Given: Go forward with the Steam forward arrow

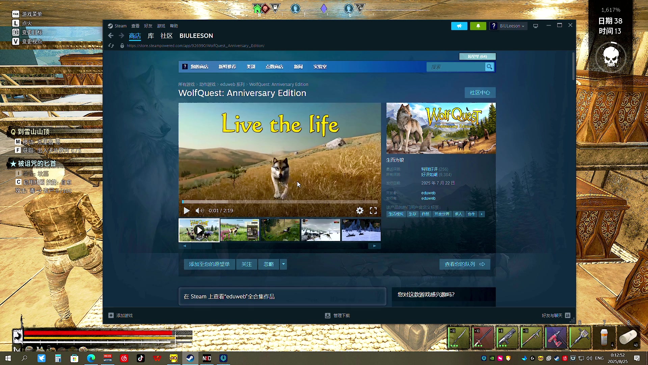Looking at the screenshot, I should pyautogui.click(x=122, y=36).
